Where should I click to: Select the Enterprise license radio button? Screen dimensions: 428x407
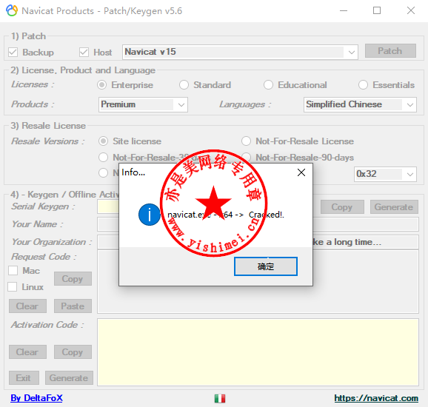(x=101, y=85)
